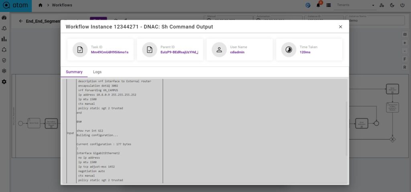411x192 pixels.
Task: Switch to the Summary tab
Action: click(x=74, y=72)
